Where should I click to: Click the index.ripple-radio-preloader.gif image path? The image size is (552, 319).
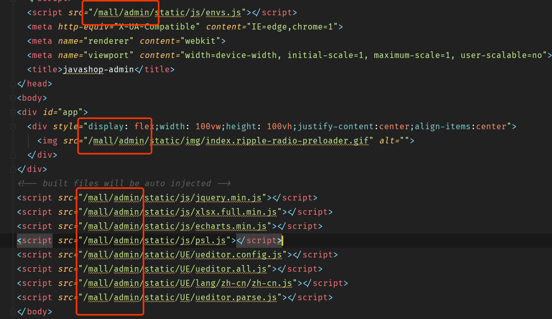tap(229, 141)
